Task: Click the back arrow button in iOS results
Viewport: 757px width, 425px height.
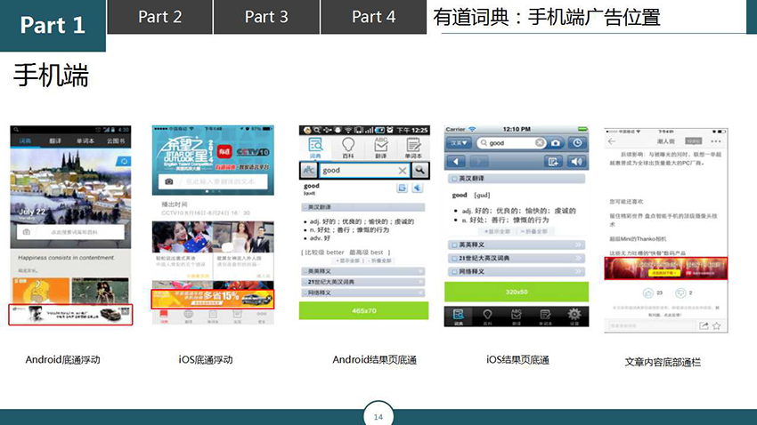Action: pos(456,162)
